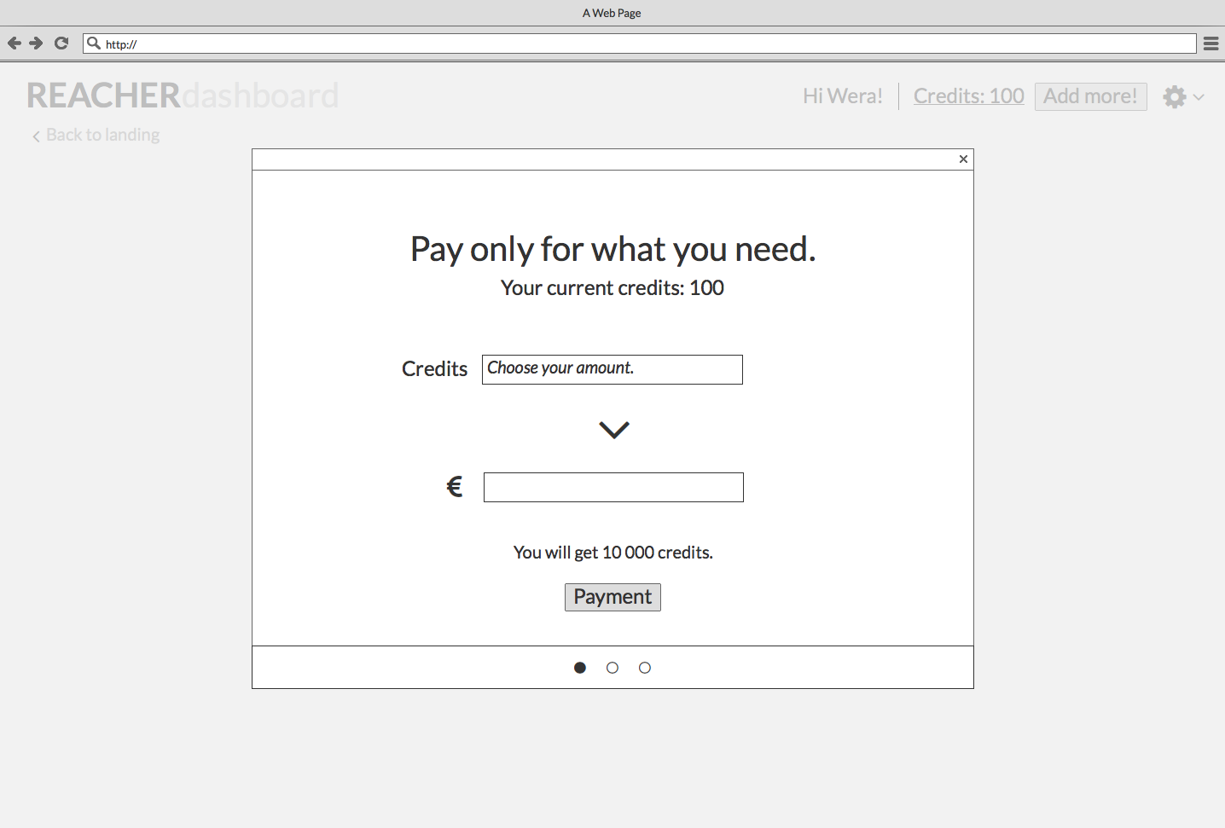
Task: Click the Euro currency symbol
Action: point(455,487)
